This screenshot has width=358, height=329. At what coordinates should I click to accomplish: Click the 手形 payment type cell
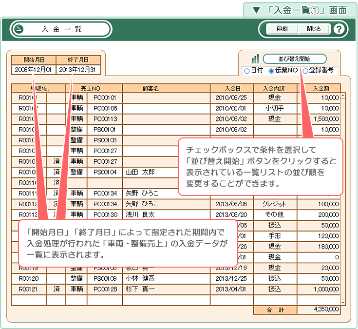click(275, 236)
